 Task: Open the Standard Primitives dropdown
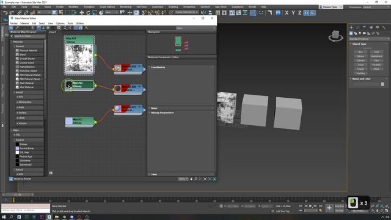click(369, 39)
